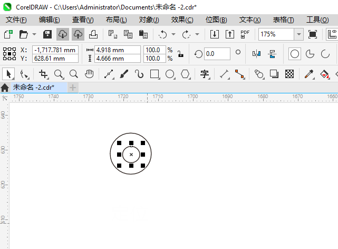Click the Import icon
This screenshot has height=249, width=338.
coord(215,34)
